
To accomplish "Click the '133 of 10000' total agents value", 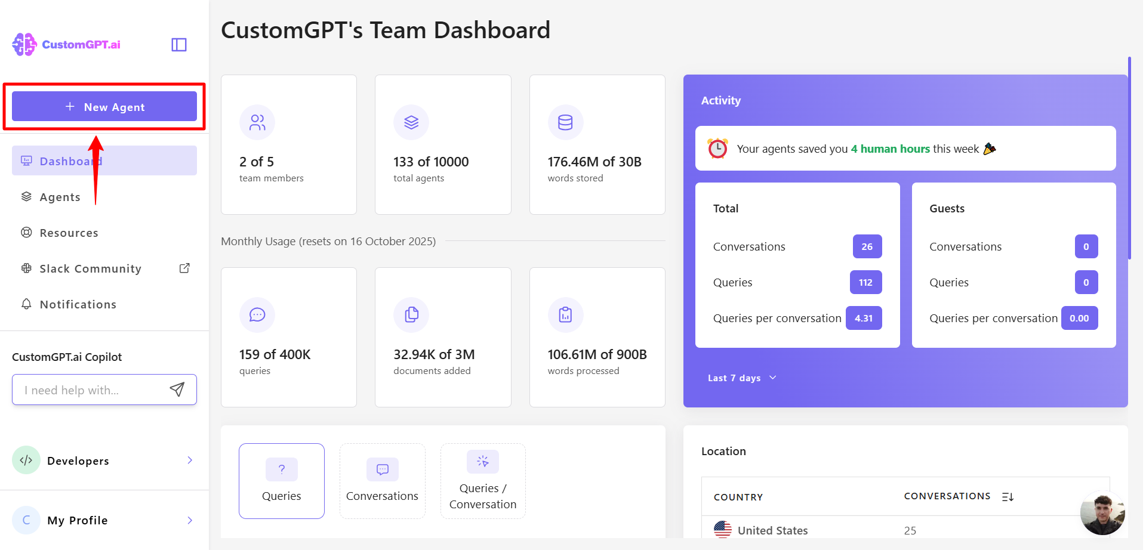I will (431, 162).
